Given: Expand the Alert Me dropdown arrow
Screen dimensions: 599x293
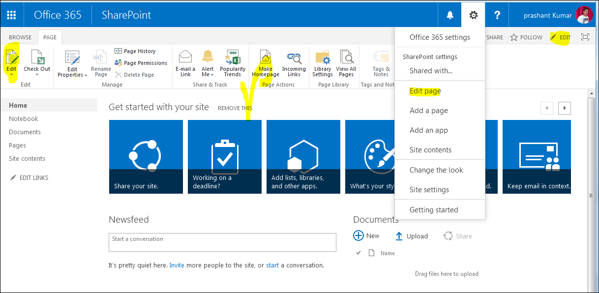Looking at the screenshot, I should pyautogui.click(x=211, y=75).
